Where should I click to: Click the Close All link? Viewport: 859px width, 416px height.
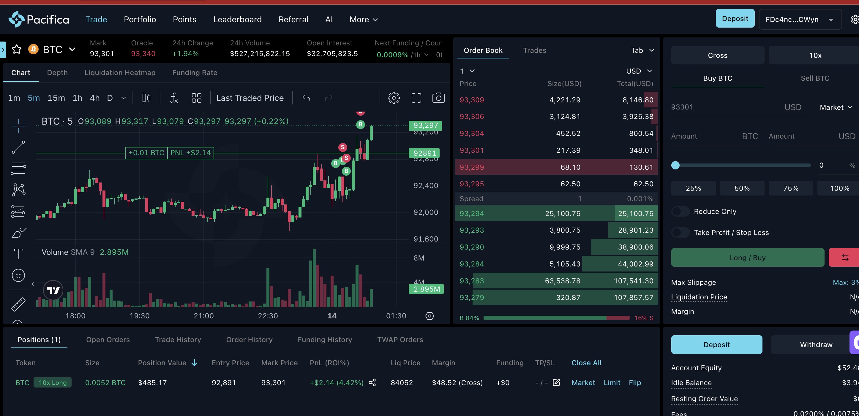tap(586, 363)
